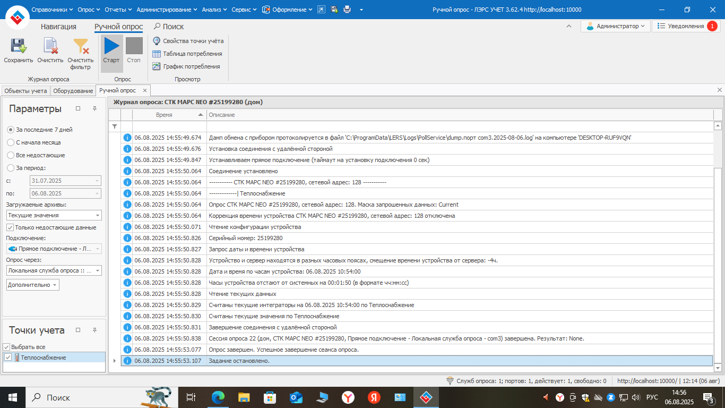
Task: Switch to the 'Оборудование' tab
Action: tap(73, 91)
